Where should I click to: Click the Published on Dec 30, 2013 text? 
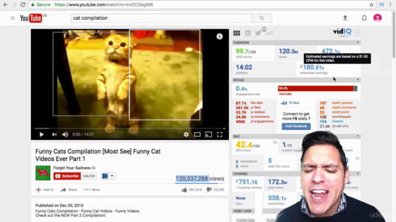pos(59,205)
